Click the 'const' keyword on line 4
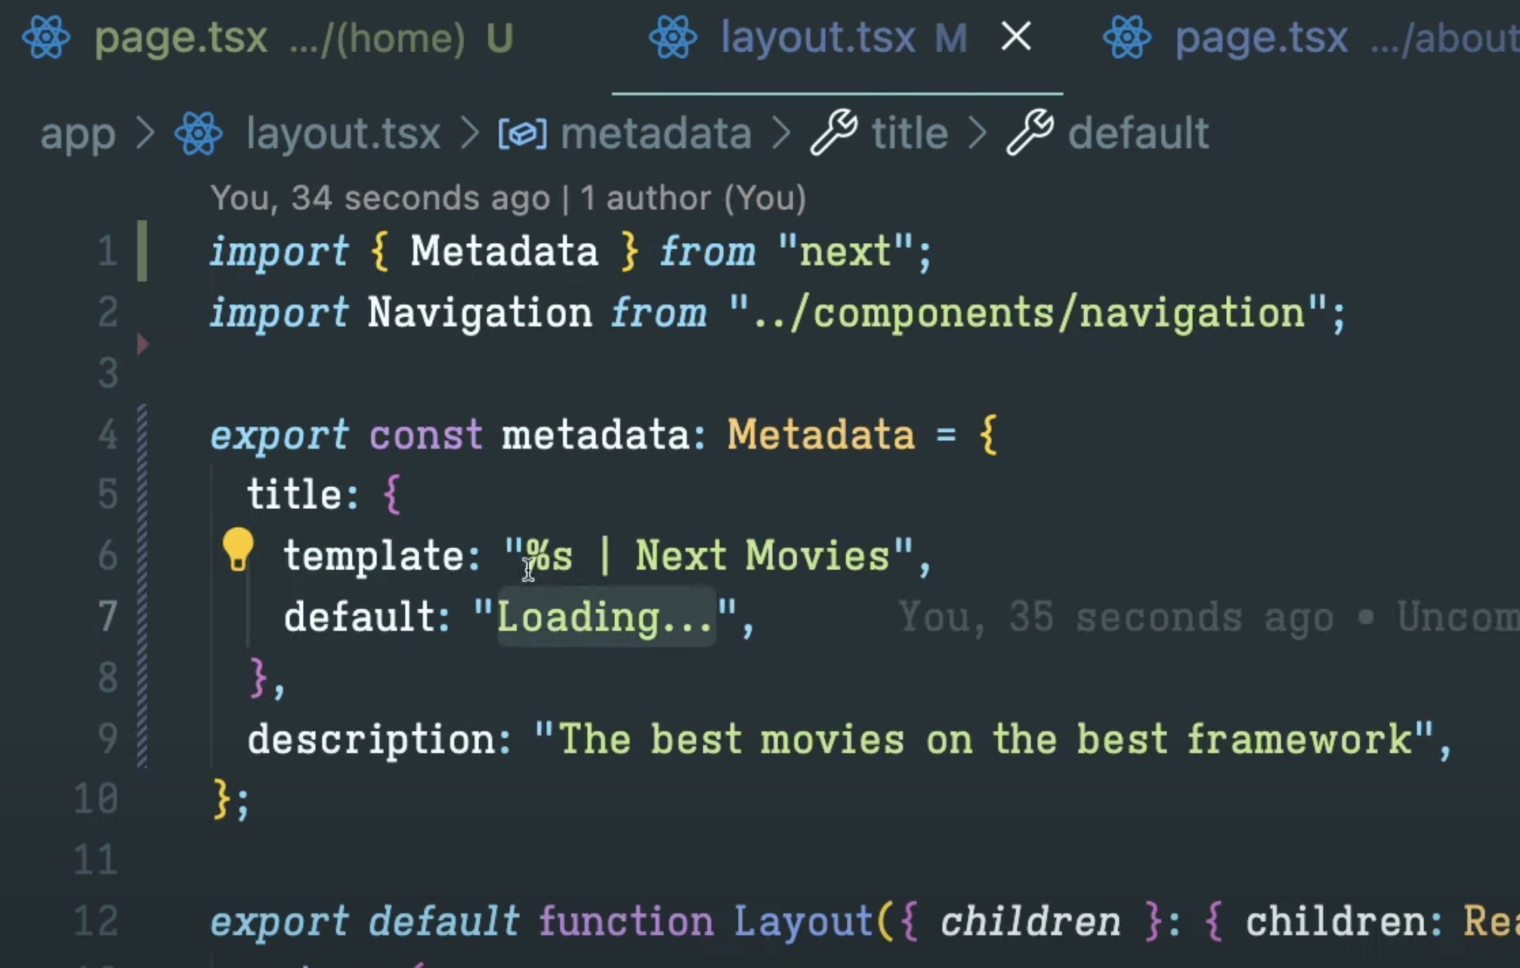The image size is (1520, 968). pyautogui.click(x=426, y=435)
